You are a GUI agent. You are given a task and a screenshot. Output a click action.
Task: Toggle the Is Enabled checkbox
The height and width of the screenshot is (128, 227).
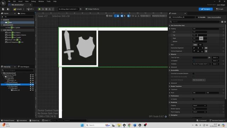point(194,61)
